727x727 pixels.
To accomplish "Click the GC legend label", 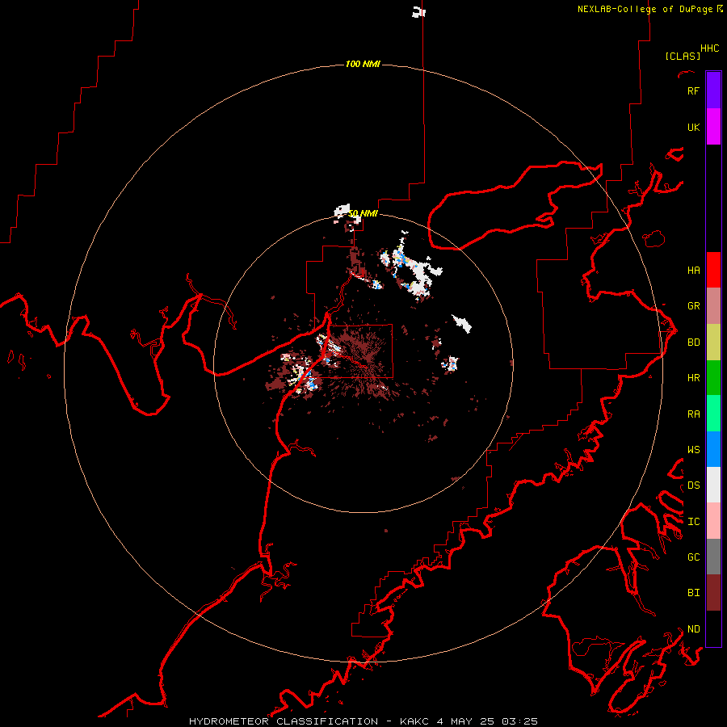I will [x=693, y=557].
